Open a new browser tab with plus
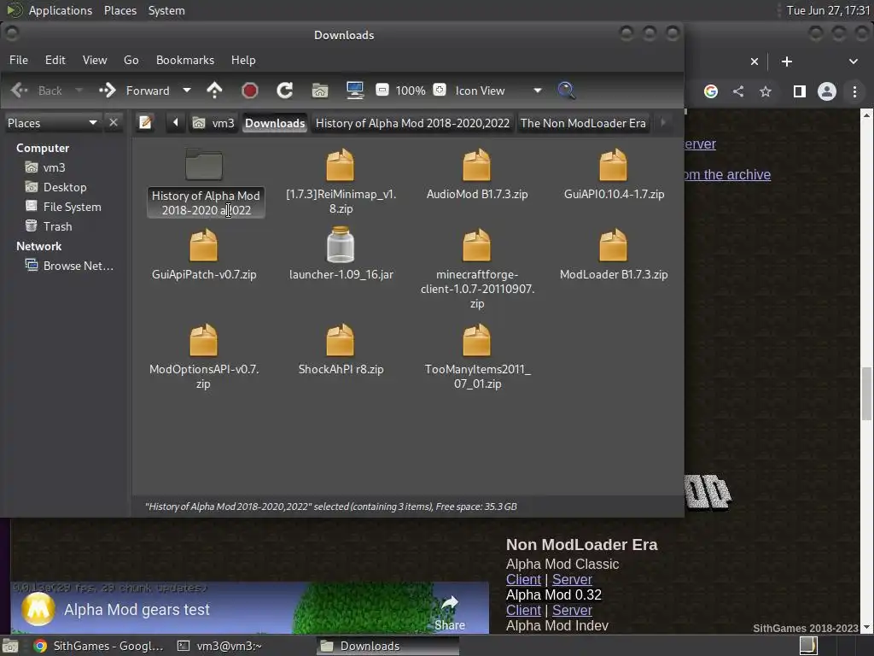The width and height of the screenshot is (874, 656). tap(786, 61)
